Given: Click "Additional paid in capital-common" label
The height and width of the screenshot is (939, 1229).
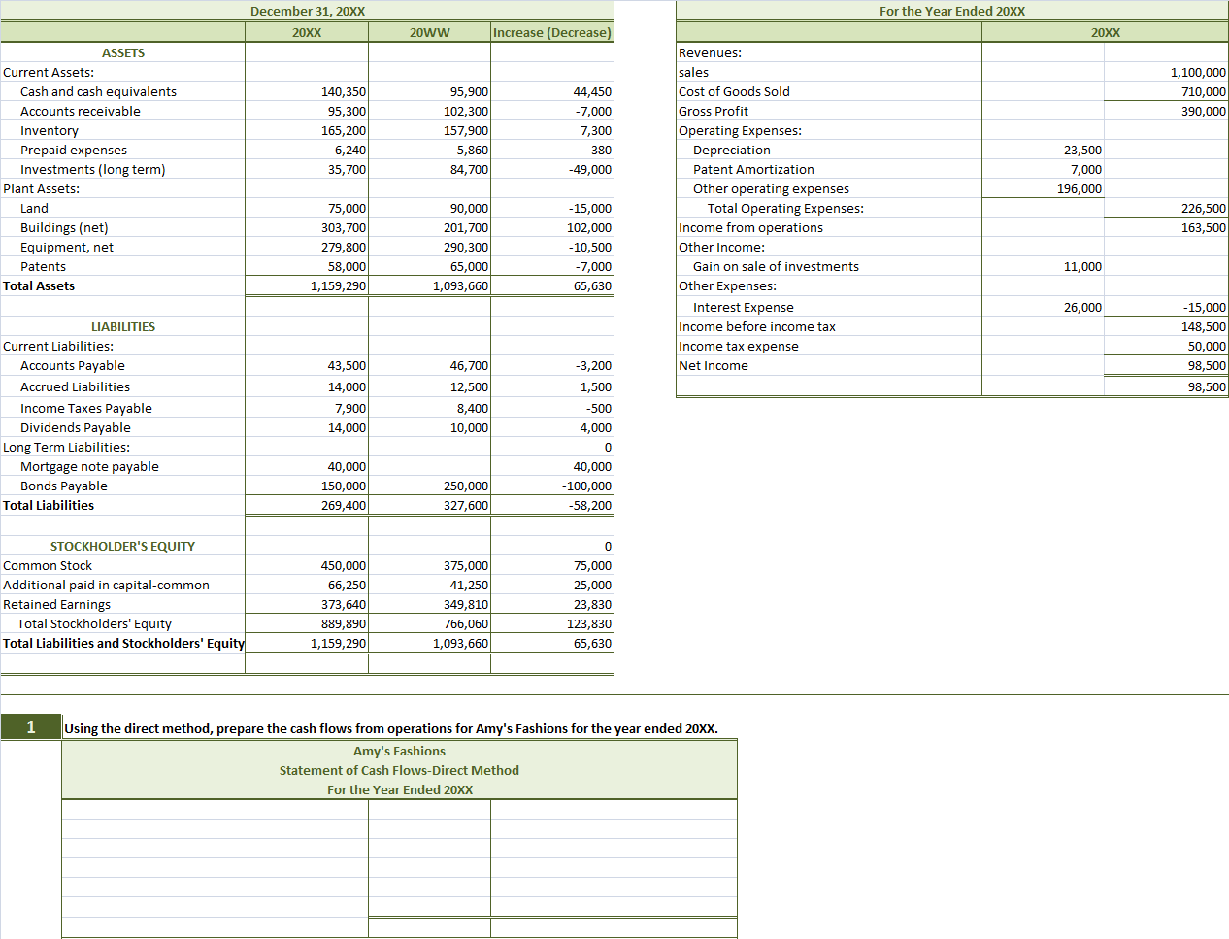Looking at the screenshot, I should (x=107, y=585).
